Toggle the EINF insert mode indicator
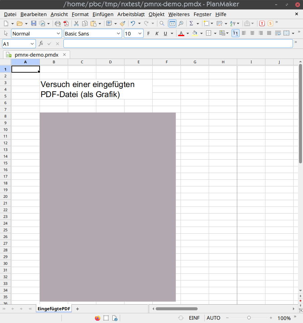 [194, 318]
